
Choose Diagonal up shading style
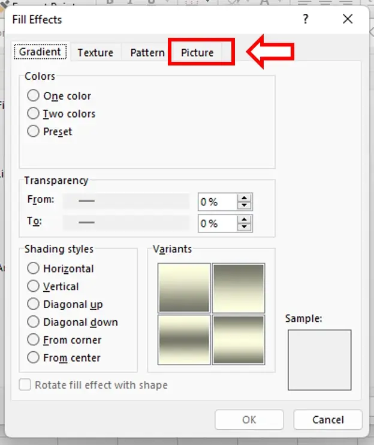coord(34,304)
